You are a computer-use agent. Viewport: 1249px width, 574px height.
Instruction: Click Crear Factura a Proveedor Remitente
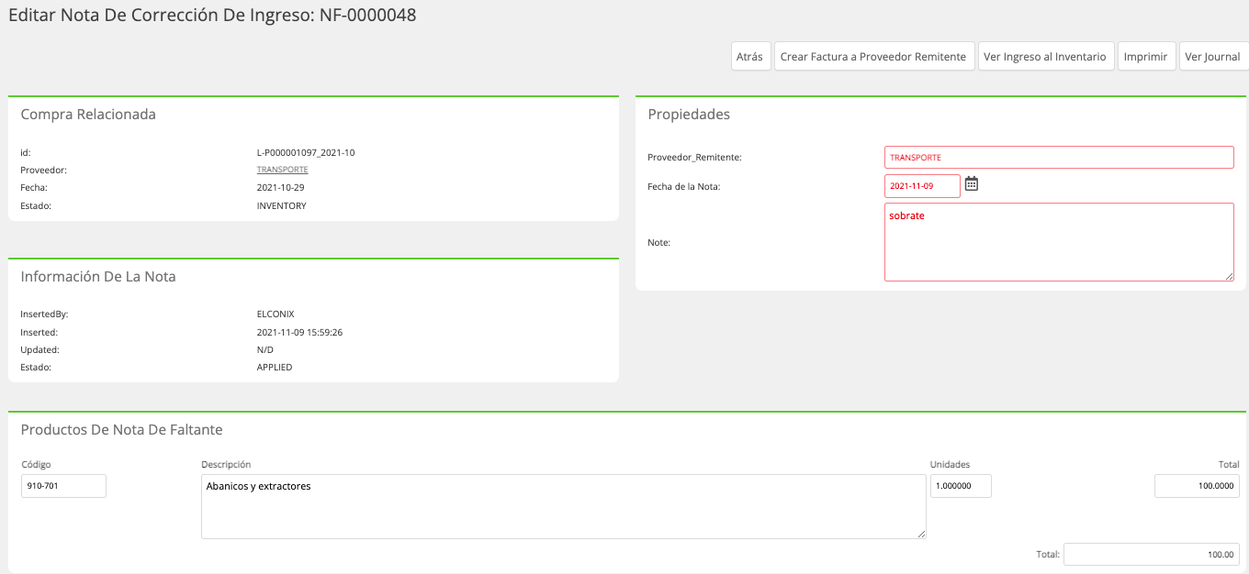873,57
